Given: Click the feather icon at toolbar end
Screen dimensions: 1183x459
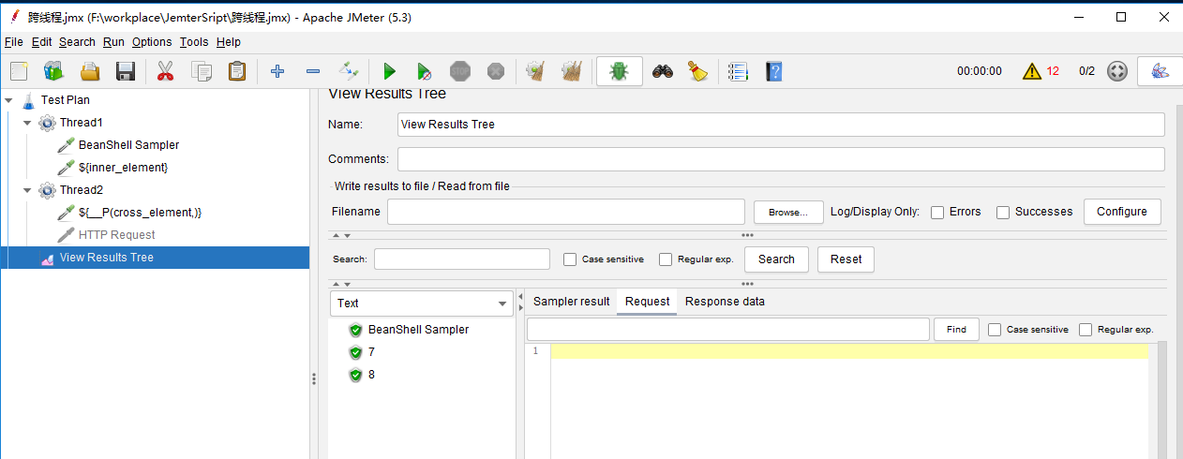Looking at the screenshot, I should (1160, 71).
